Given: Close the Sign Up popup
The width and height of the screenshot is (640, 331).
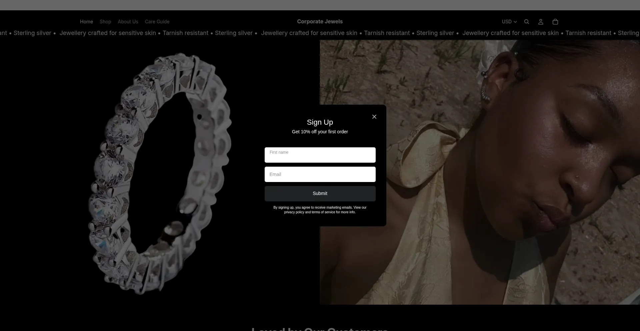Looking at the screenshot, I should point(374,117).
